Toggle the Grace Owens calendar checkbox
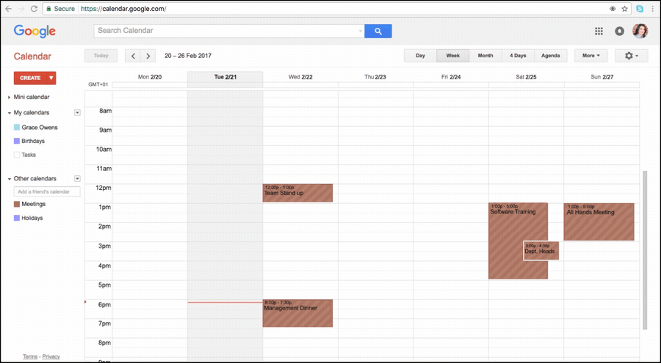Image resolution: width=661 pixels, height=363 pixels. (x=17, y=127)
